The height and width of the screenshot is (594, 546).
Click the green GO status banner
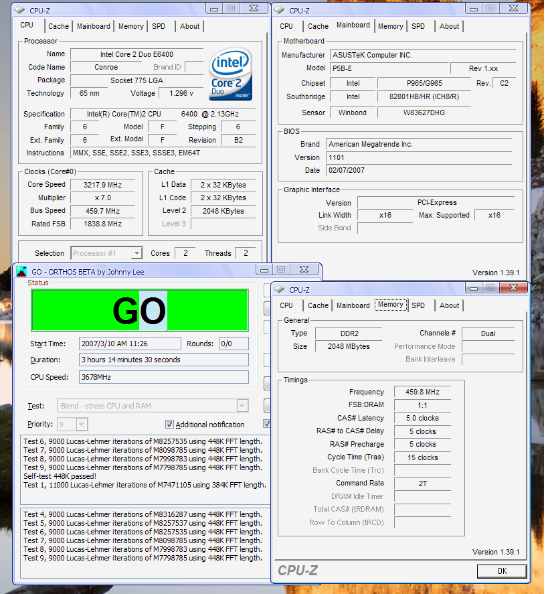(x=139, y=310)
